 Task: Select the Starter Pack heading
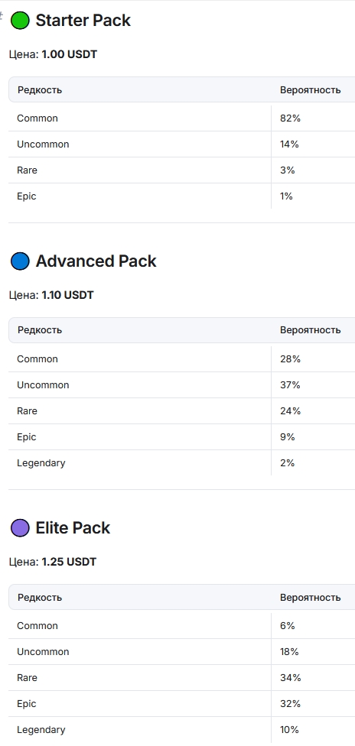click(83, 21)
